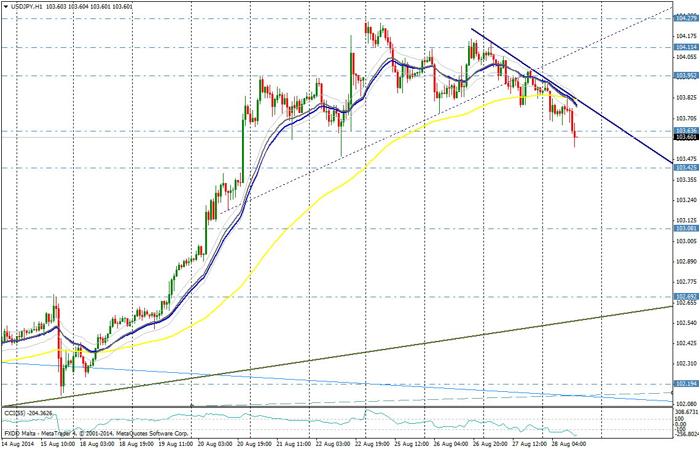Click the 102.194 price level label
Image resolution: width=699 pixels, height=449 pixels.
pos(686,384)
